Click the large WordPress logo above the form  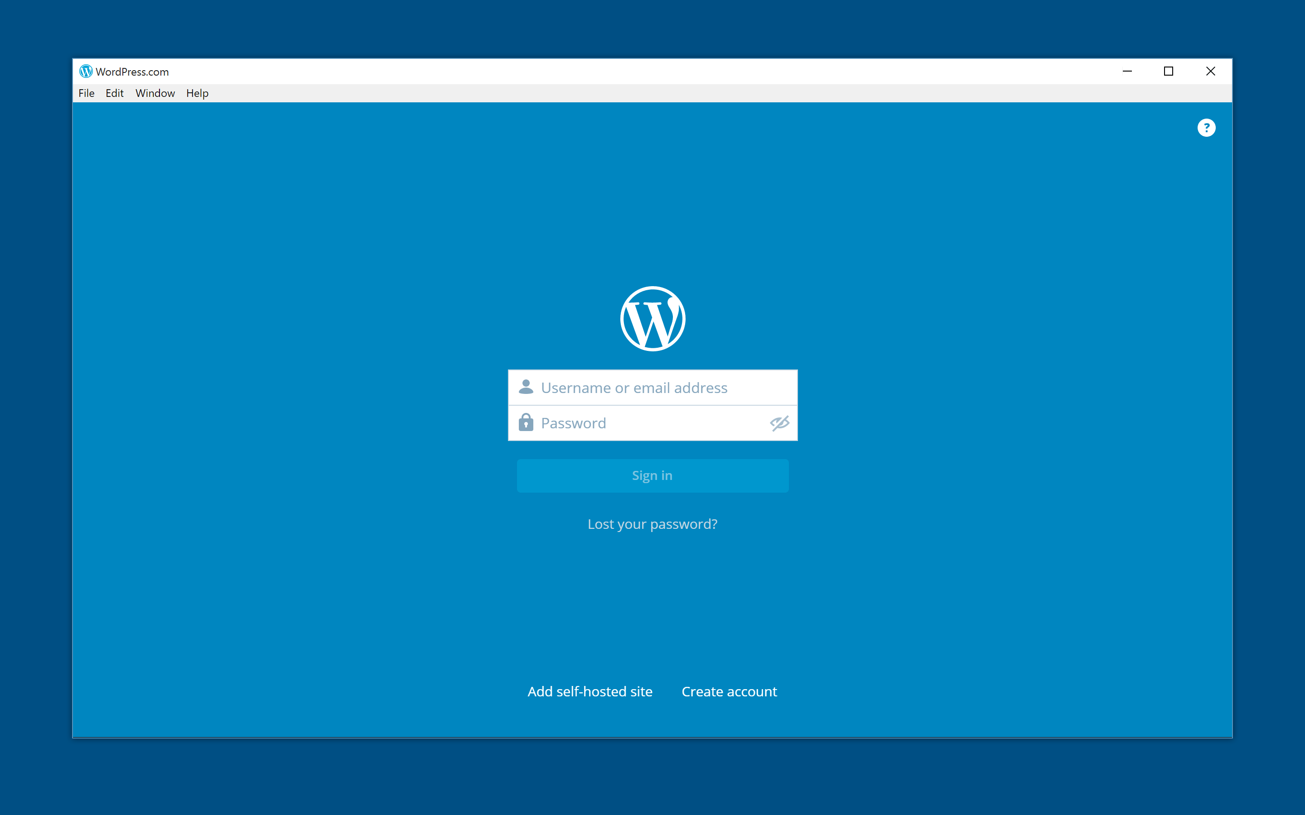pos(652,319)
